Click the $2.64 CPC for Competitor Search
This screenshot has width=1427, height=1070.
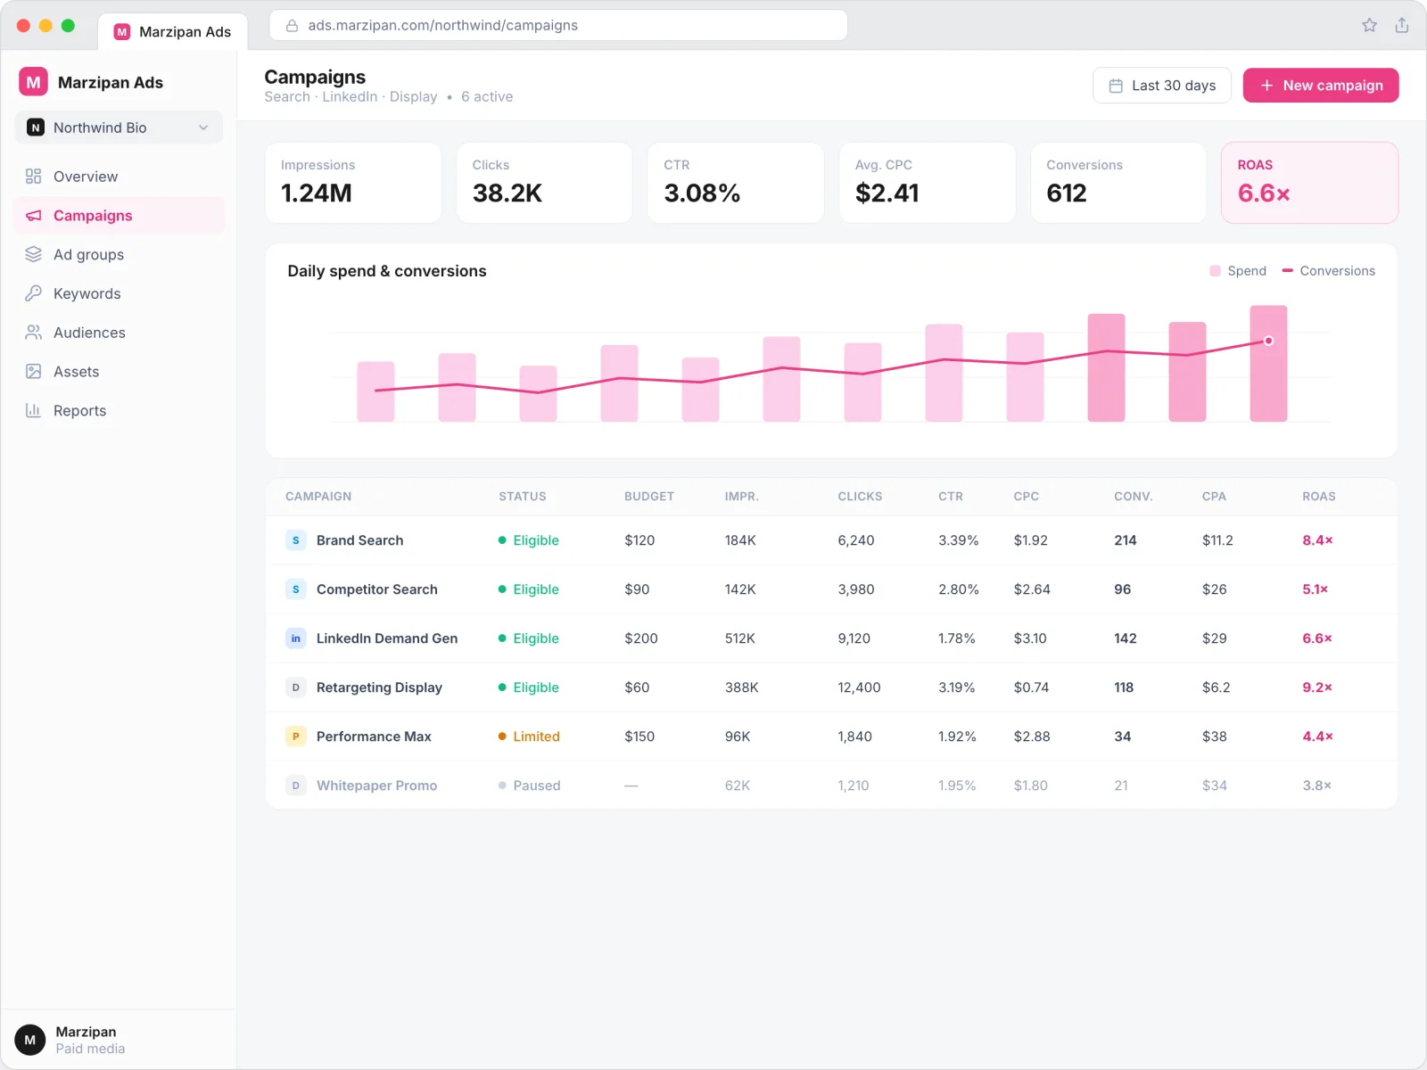[1032, 589]
